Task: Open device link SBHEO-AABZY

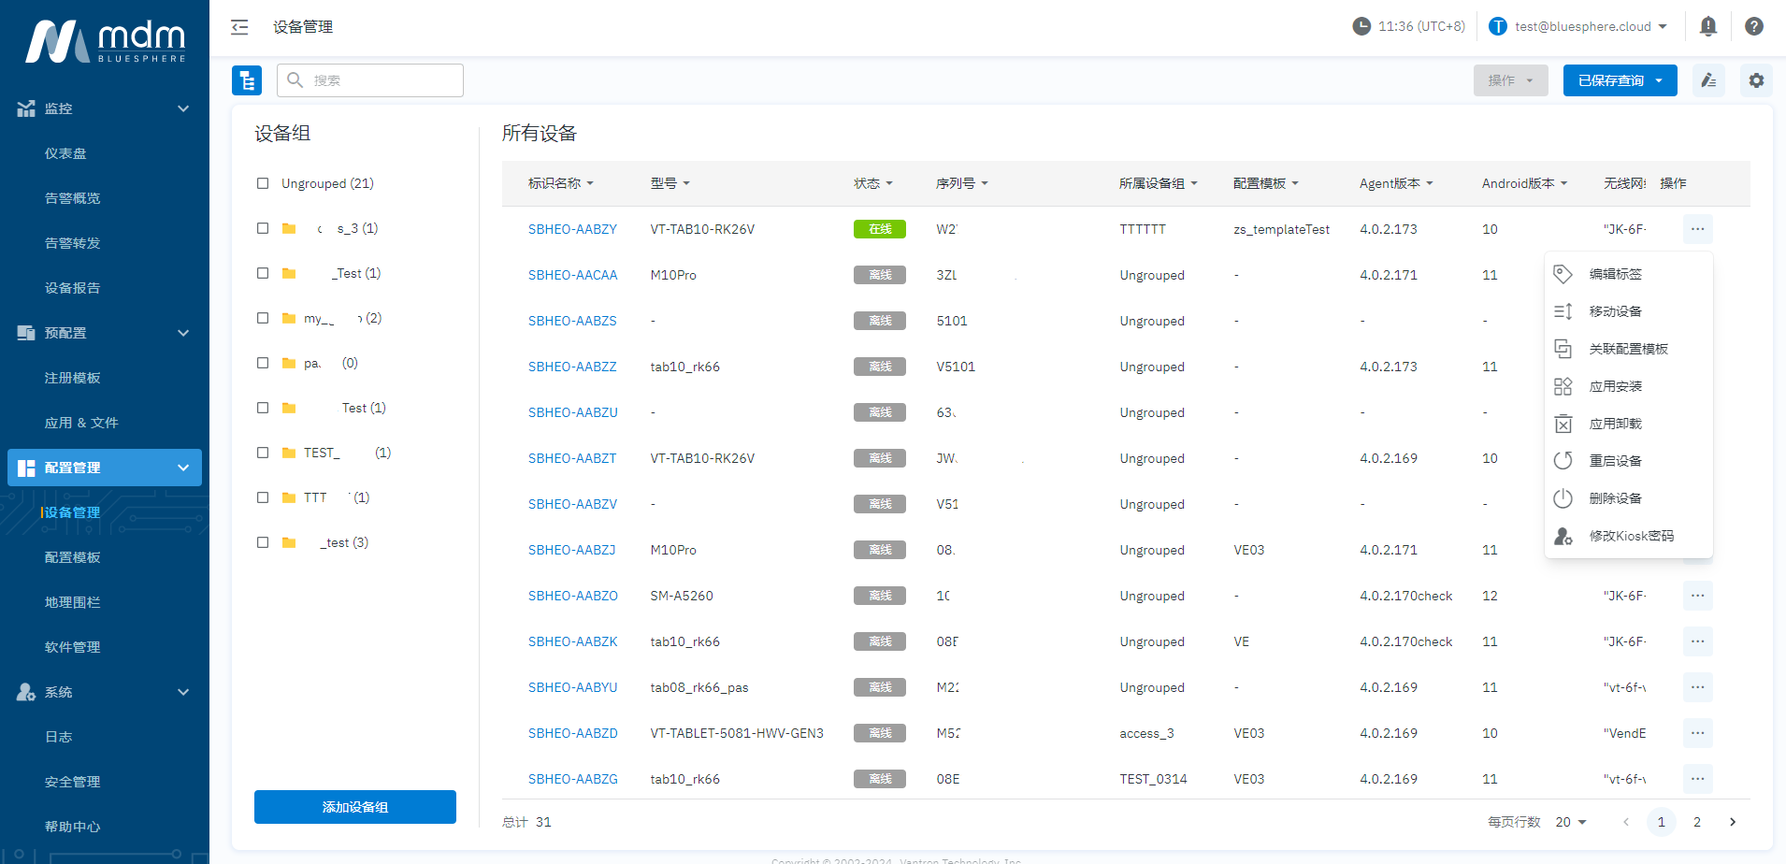Action: point(572,229)
